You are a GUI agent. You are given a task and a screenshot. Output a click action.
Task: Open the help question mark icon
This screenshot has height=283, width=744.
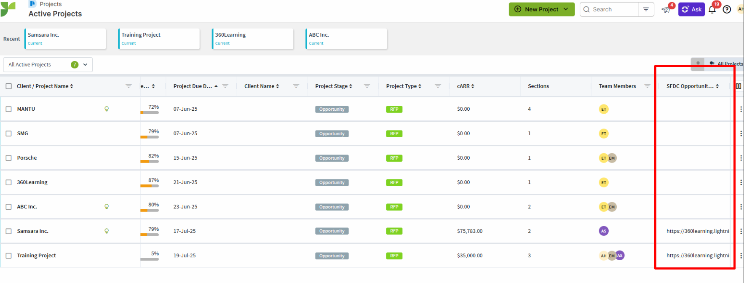click(x=727, y=9)
